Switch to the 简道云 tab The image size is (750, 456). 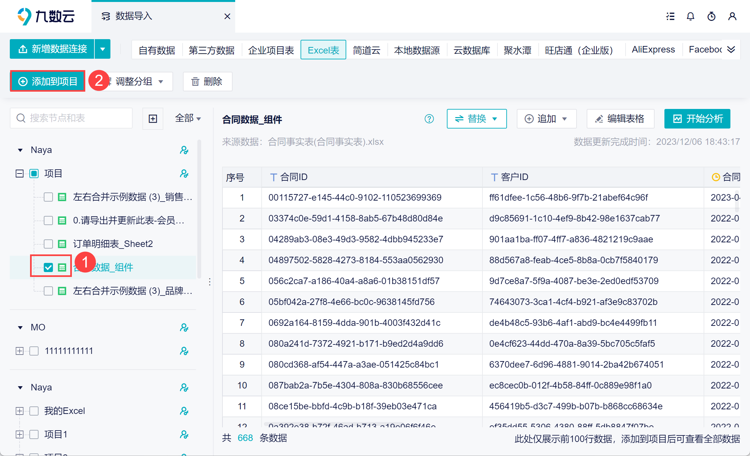(367, 50)
